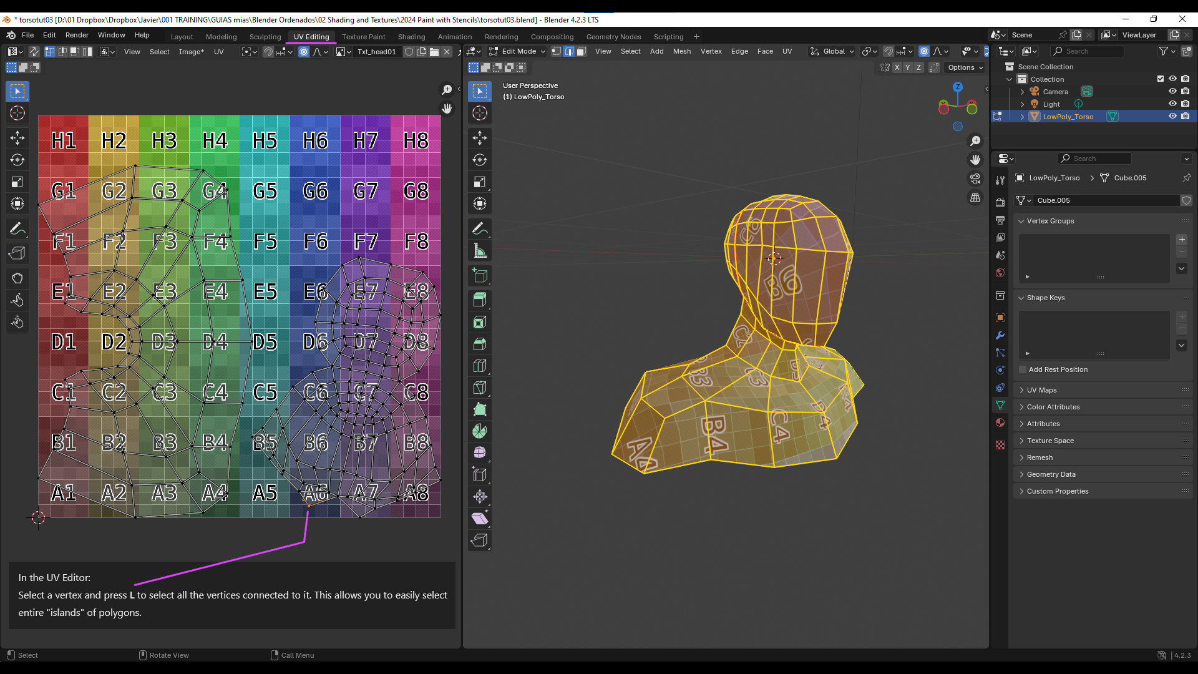
Task: Pick the Rip Region tool in UV editor
Action: click(x=17, y=253)
